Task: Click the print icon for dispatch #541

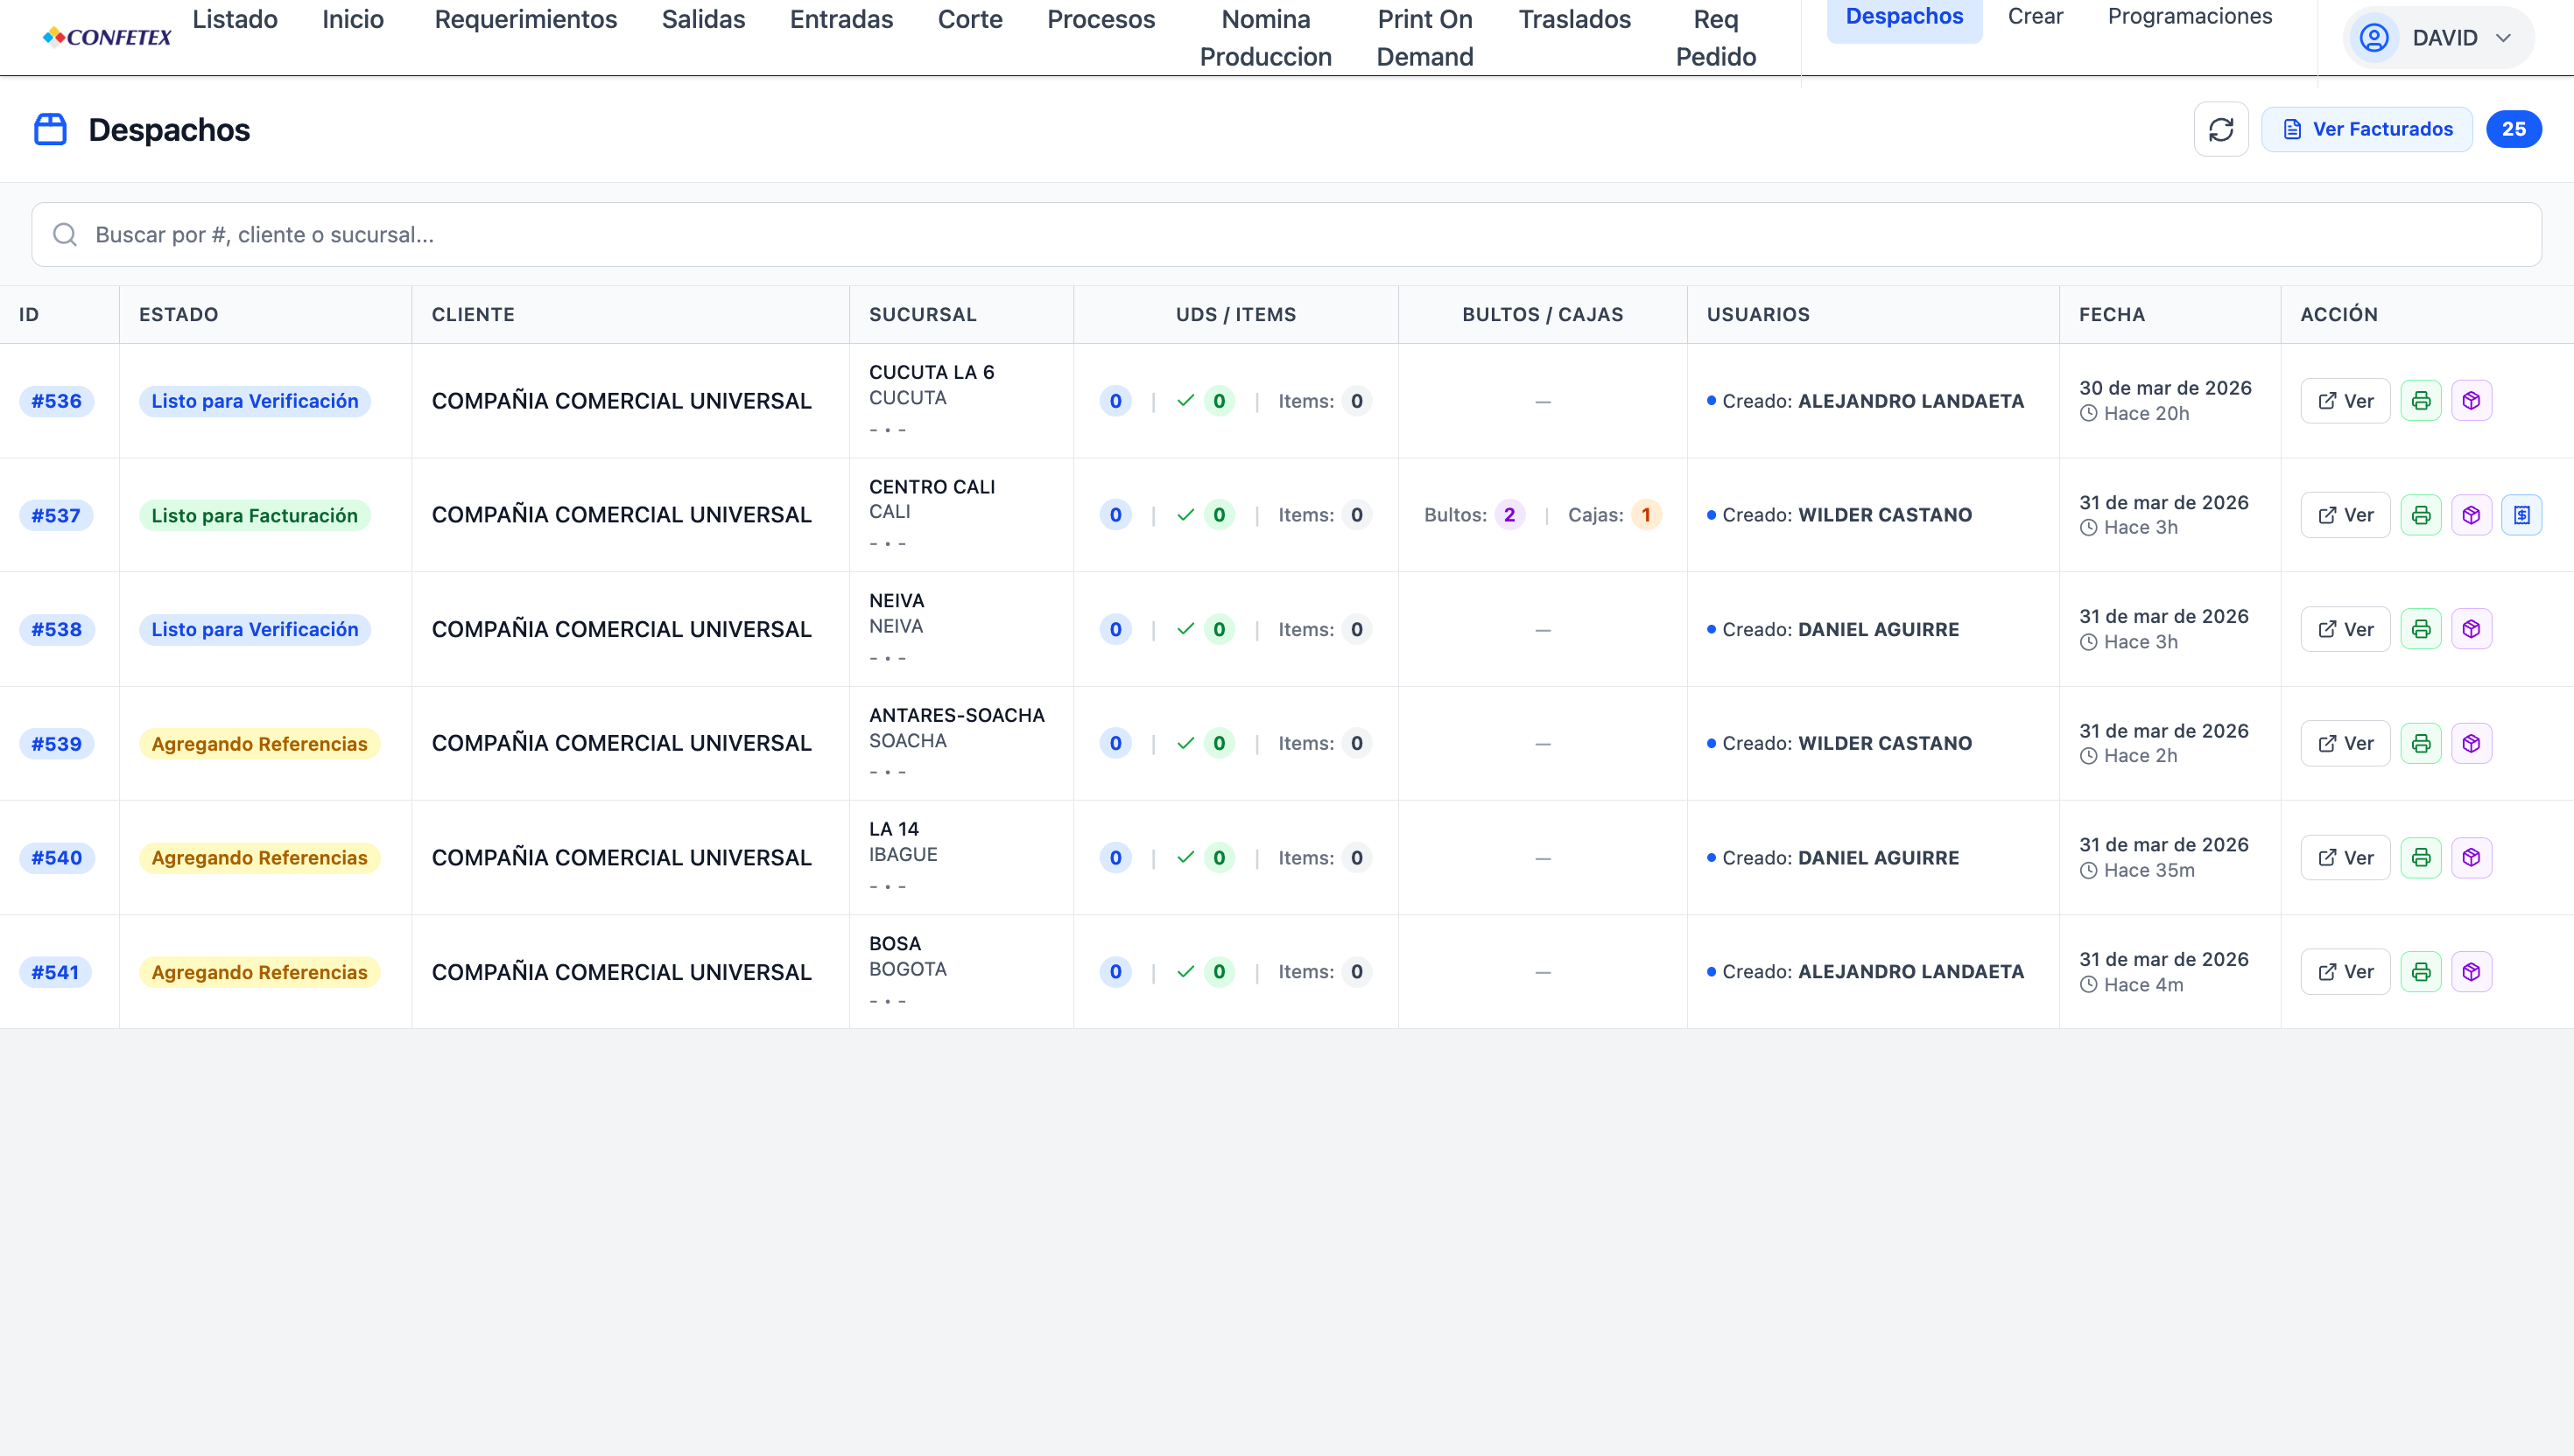Action: (2421, 971)
